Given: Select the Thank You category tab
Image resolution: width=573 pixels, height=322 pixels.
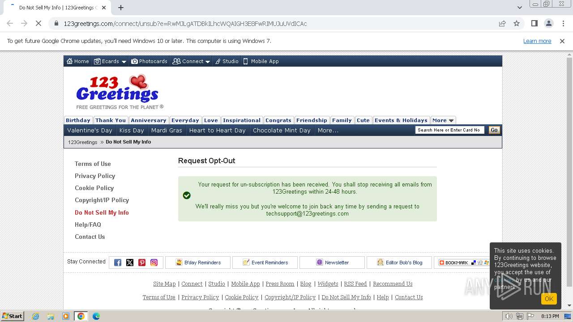Looking at the screenshot, I should point(111,120).
